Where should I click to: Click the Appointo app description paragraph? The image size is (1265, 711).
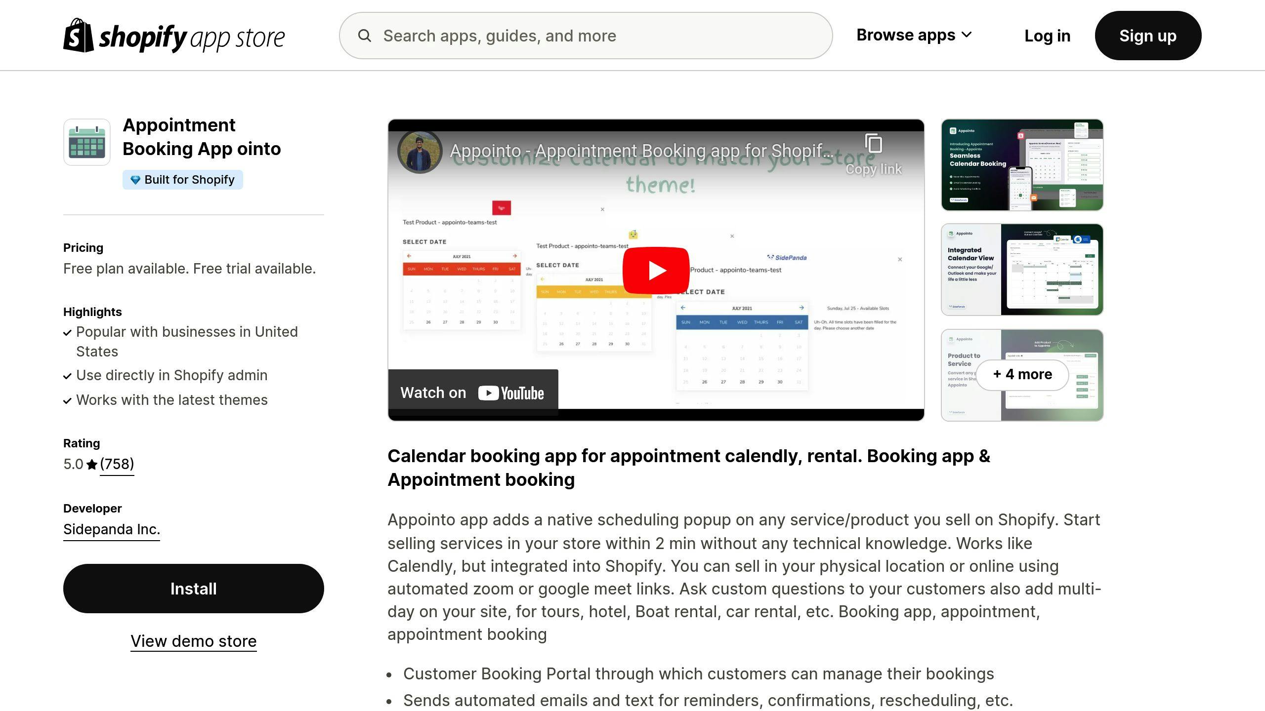pyautogui.click(x=745, y=577)
